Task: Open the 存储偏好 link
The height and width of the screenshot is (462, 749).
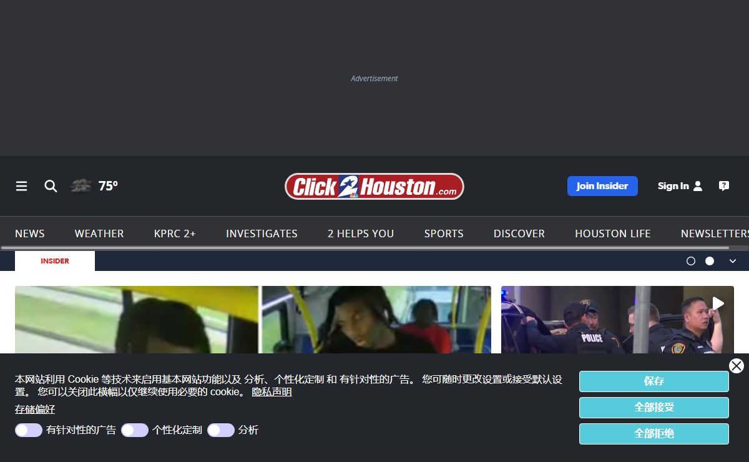Action: pos(35,410)
